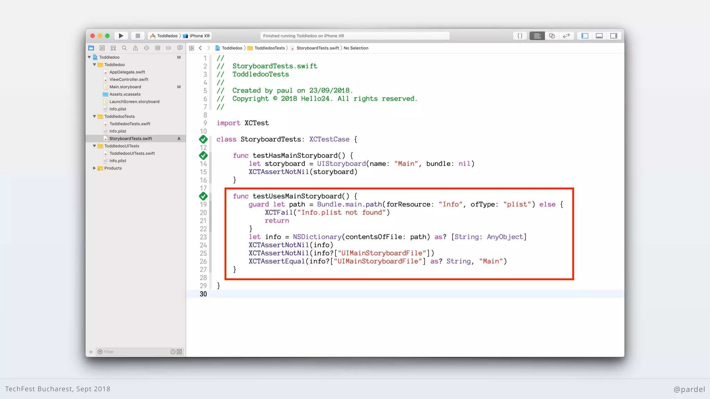The height and width of the screenshot is (399, 710).
Task: Open Code Snippets library braces button
Action: click(520, 36)
